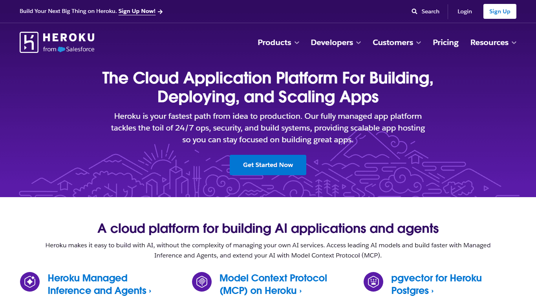Click the 'Heroku is your fastest path' paragraph
Viewport: 536px width, 301px height.
(268, 128)
